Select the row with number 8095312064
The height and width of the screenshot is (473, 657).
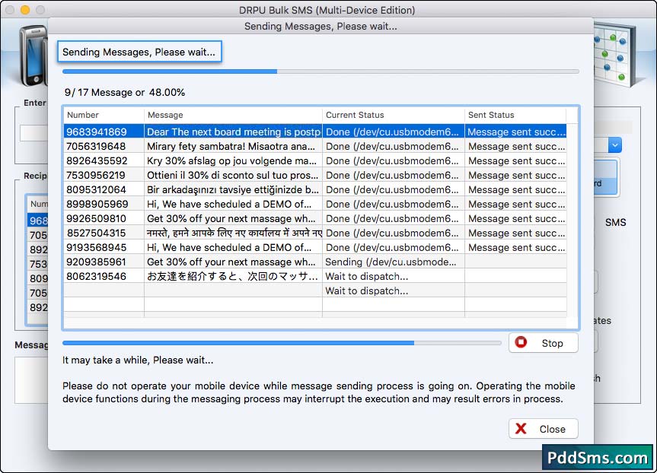[x=315, y=189]
